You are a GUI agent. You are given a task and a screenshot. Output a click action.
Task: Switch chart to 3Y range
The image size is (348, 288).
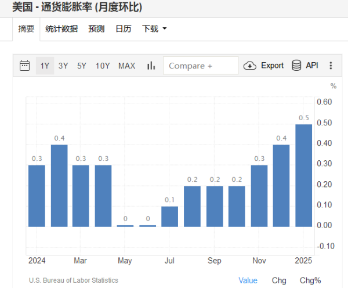pos(63,66)
